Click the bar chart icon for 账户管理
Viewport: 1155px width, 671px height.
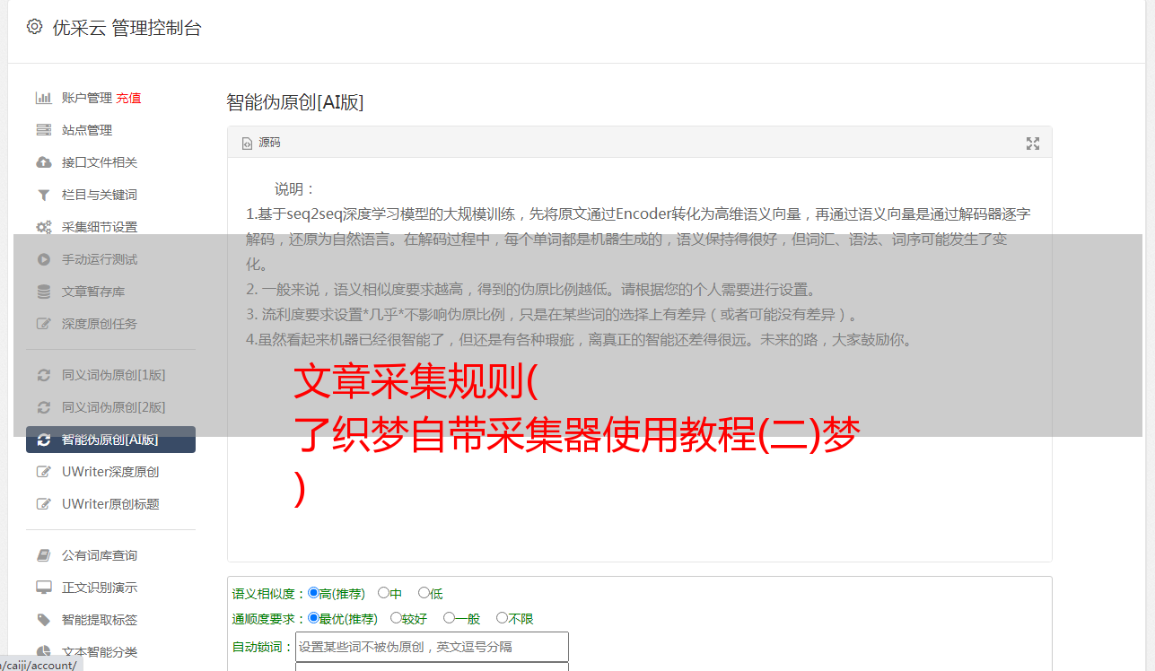(43, 98)
